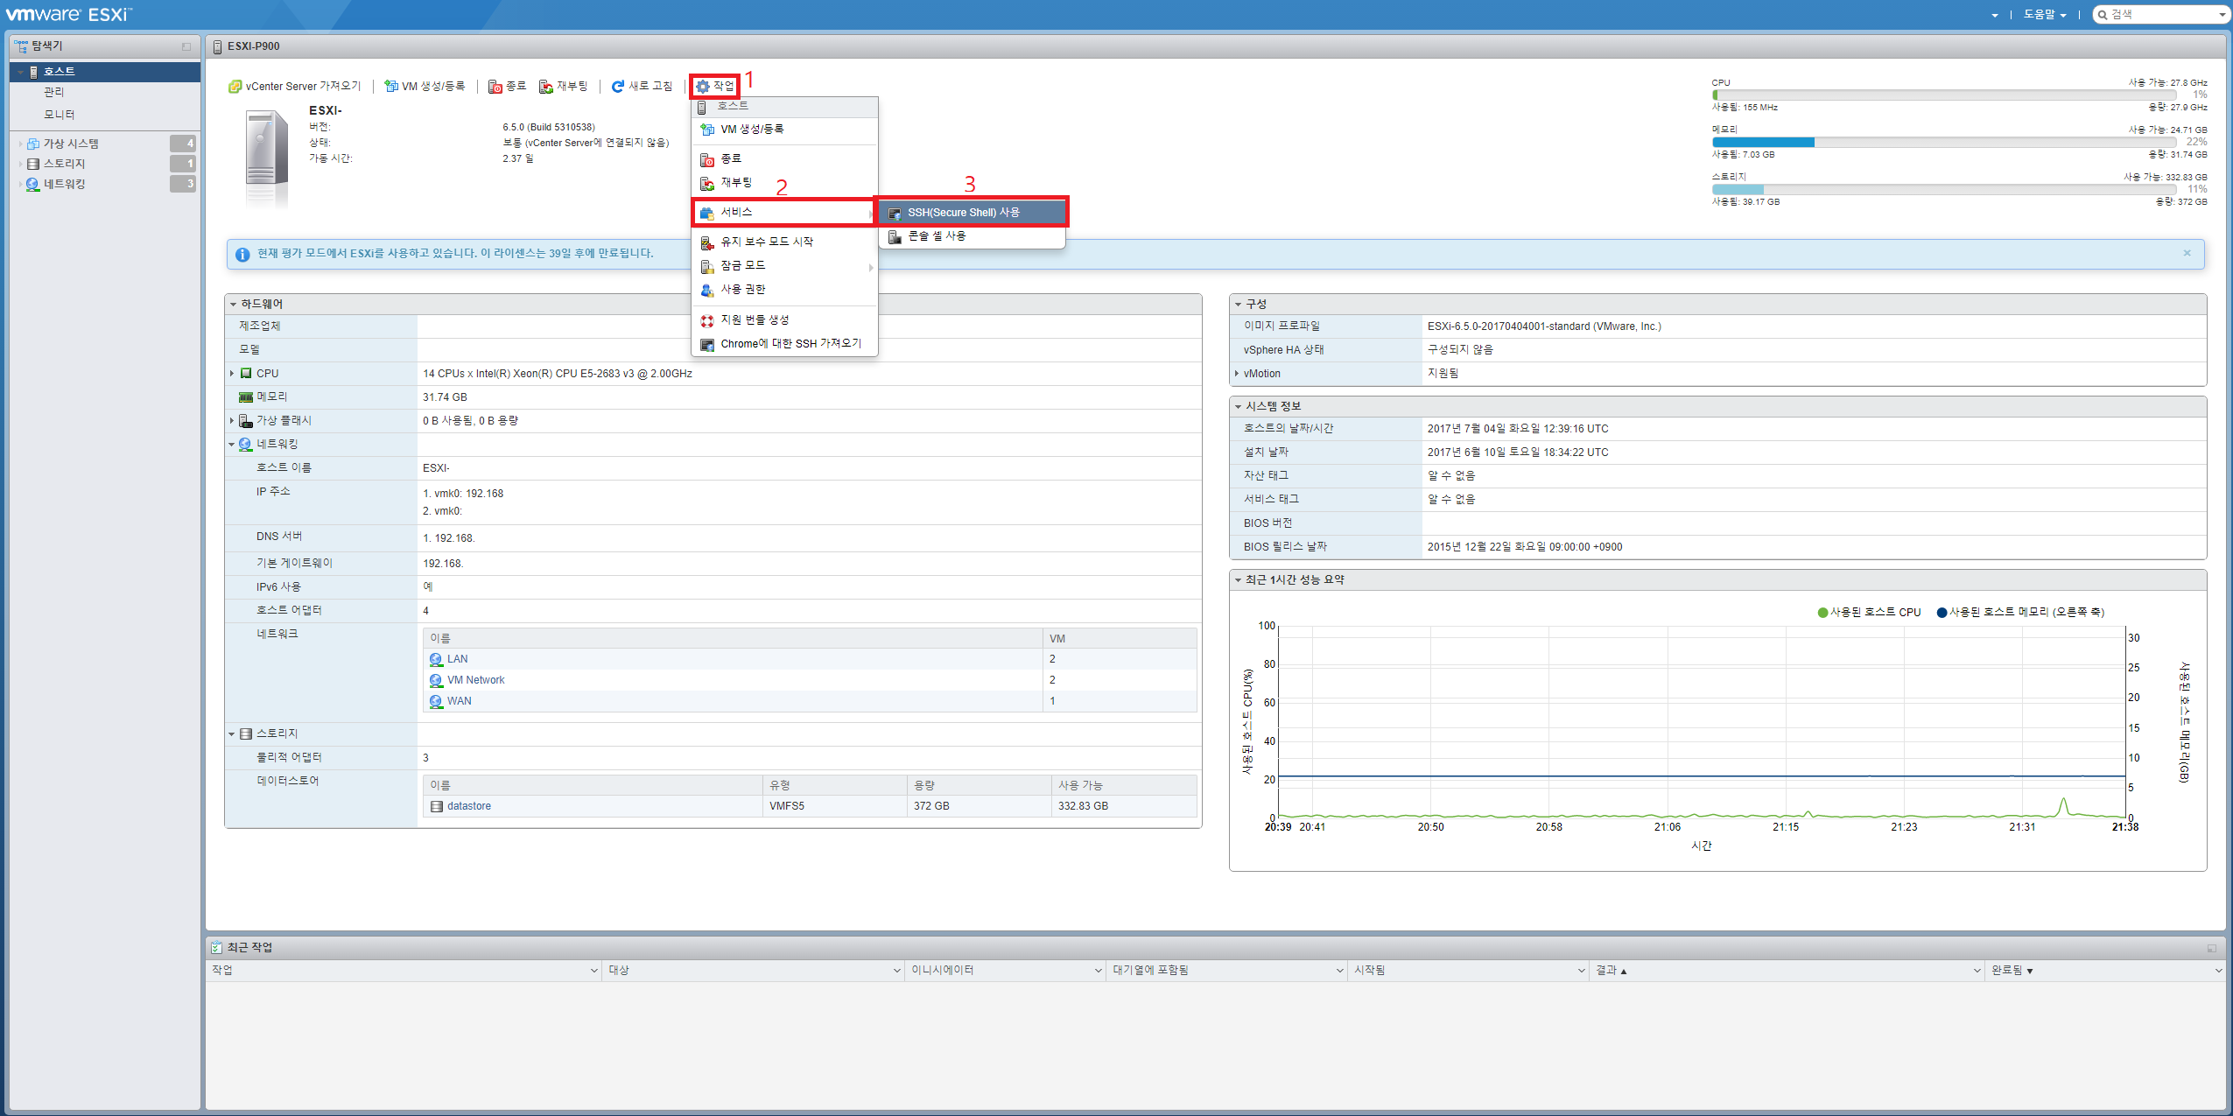
Task: Open user account dropdown left of 도움말
Action: 1995,15
